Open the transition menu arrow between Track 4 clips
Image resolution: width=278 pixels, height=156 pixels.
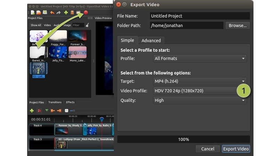click(85, 125)
